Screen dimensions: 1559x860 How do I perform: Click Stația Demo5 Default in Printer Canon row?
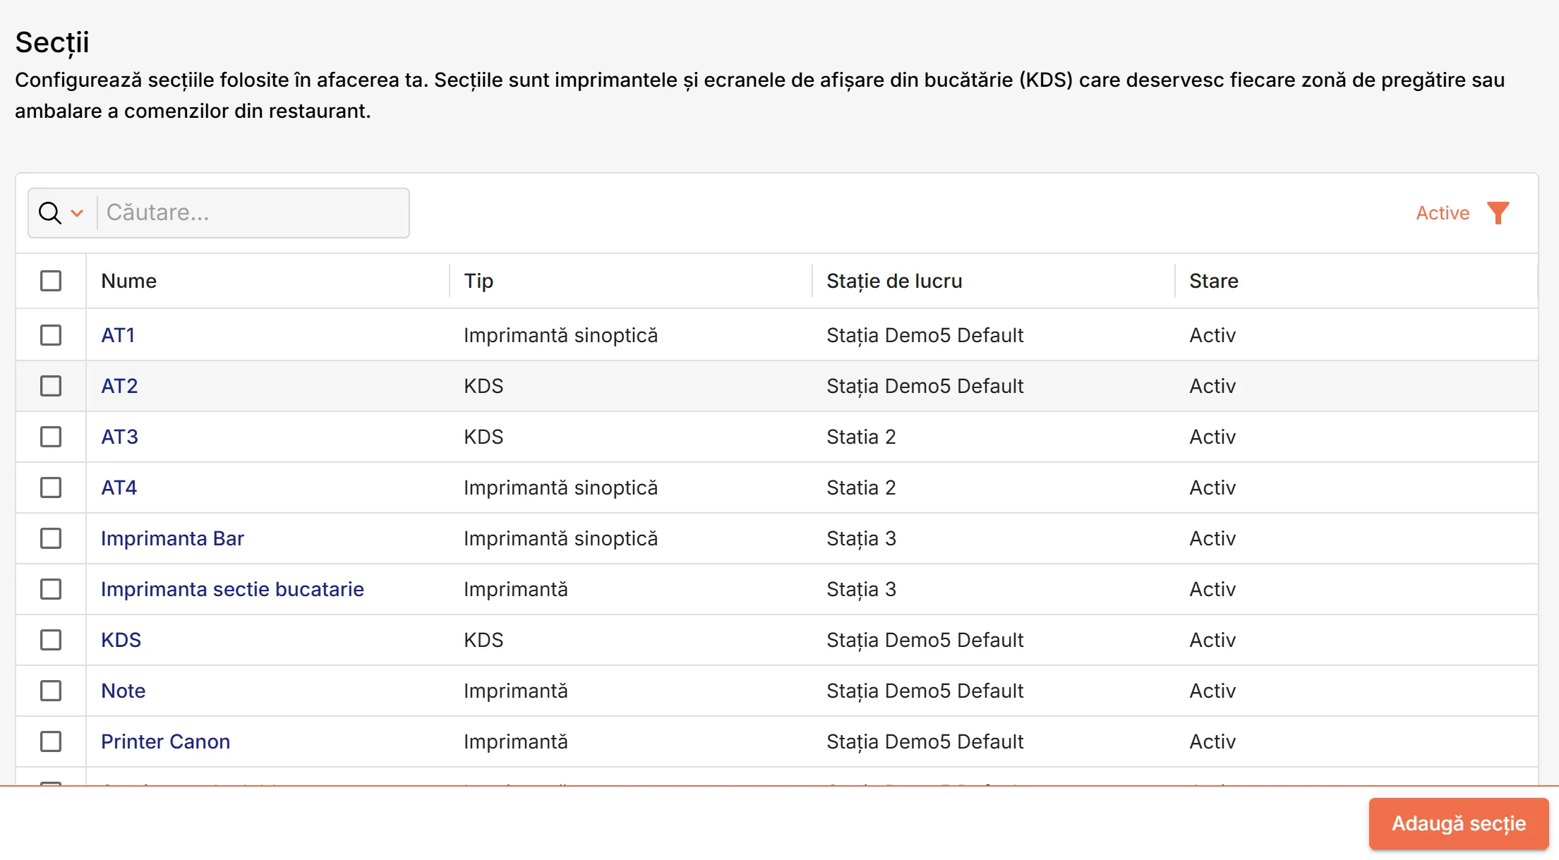click(925, 741)
